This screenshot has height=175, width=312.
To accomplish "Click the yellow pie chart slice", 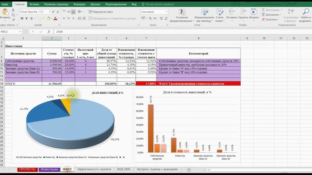I will (x=66, y=105).
